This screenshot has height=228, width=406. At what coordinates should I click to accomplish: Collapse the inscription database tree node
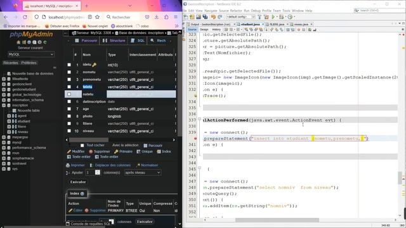[x=4, y=105]
